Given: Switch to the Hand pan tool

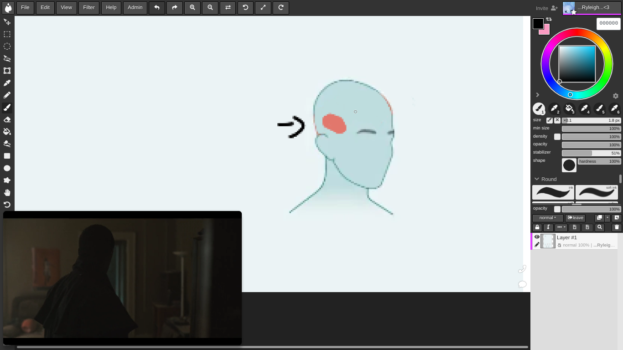Looking at the screenshot, I should [7, 193].
